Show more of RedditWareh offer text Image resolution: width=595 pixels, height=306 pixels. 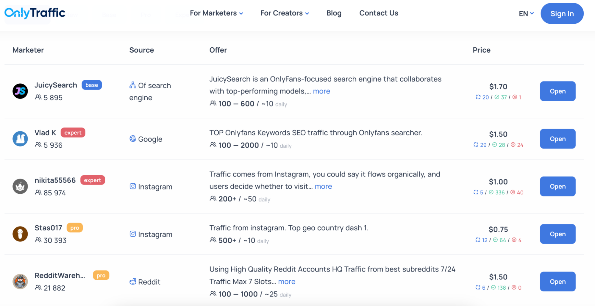[287, 282]
